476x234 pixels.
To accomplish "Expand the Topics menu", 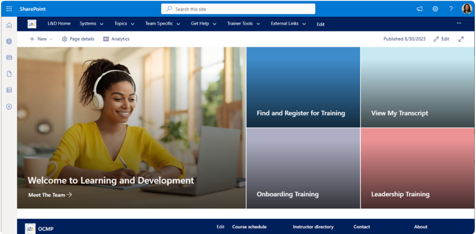I will point(124,24).
